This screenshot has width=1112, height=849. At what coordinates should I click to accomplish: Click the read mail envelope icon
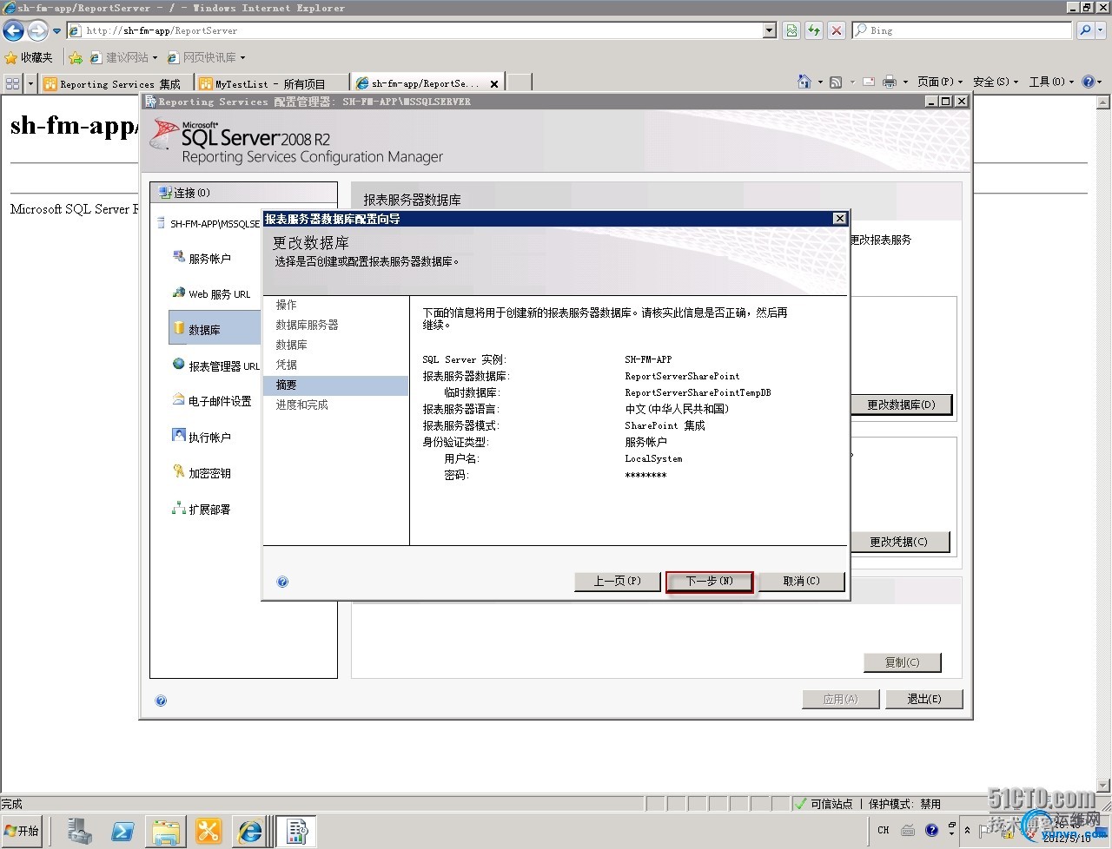868,82
